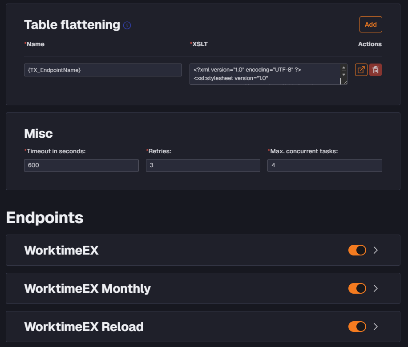
Task: Disable the WorktimeEX Monthly endpoint
Action: click(357, 288)
